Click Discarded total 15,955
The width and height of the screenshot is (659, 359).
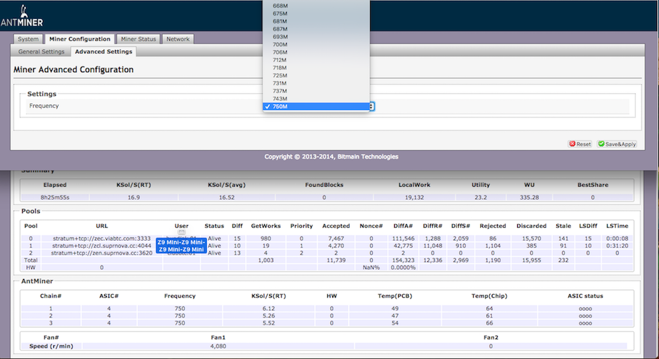click(x=531, y=260)
